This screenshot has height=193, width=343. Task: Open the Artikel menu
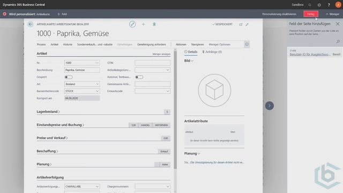coord(55,44)
